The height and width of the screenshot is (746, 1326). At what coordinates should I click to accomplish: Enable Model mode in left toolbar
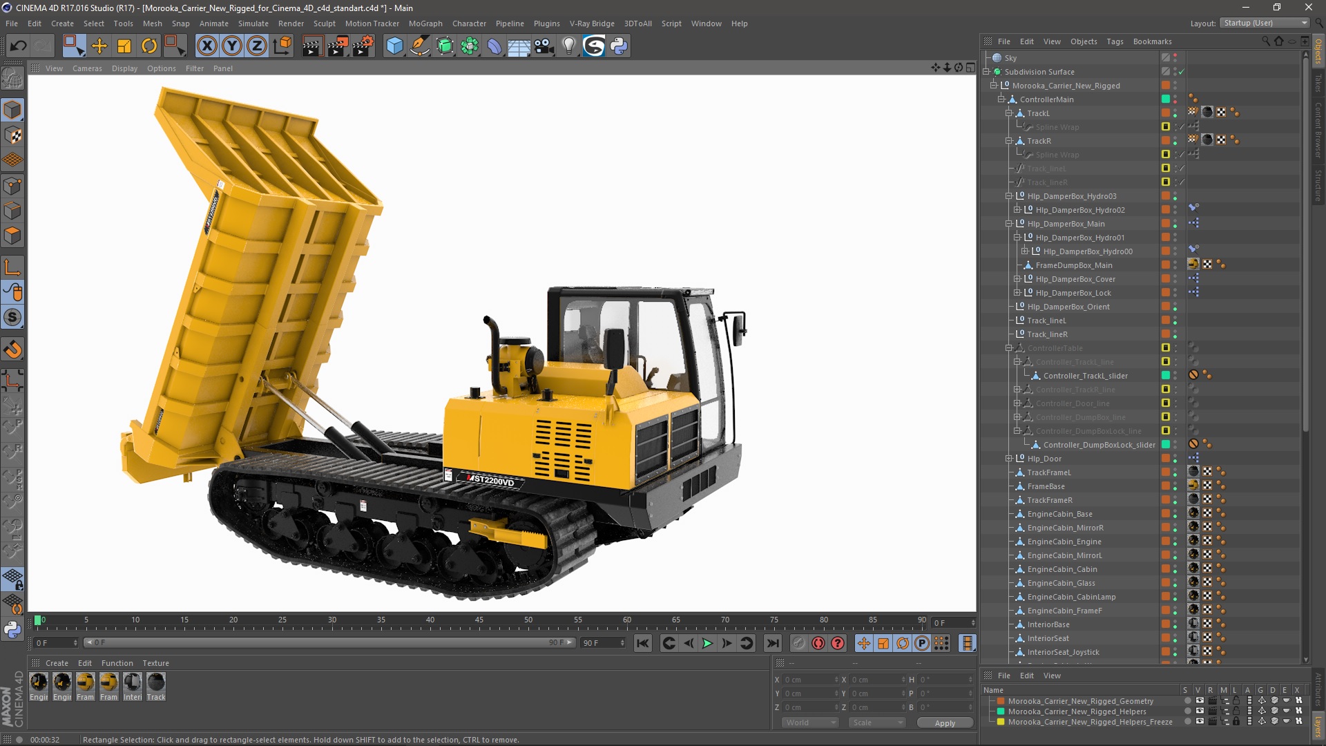pos(12,110)
